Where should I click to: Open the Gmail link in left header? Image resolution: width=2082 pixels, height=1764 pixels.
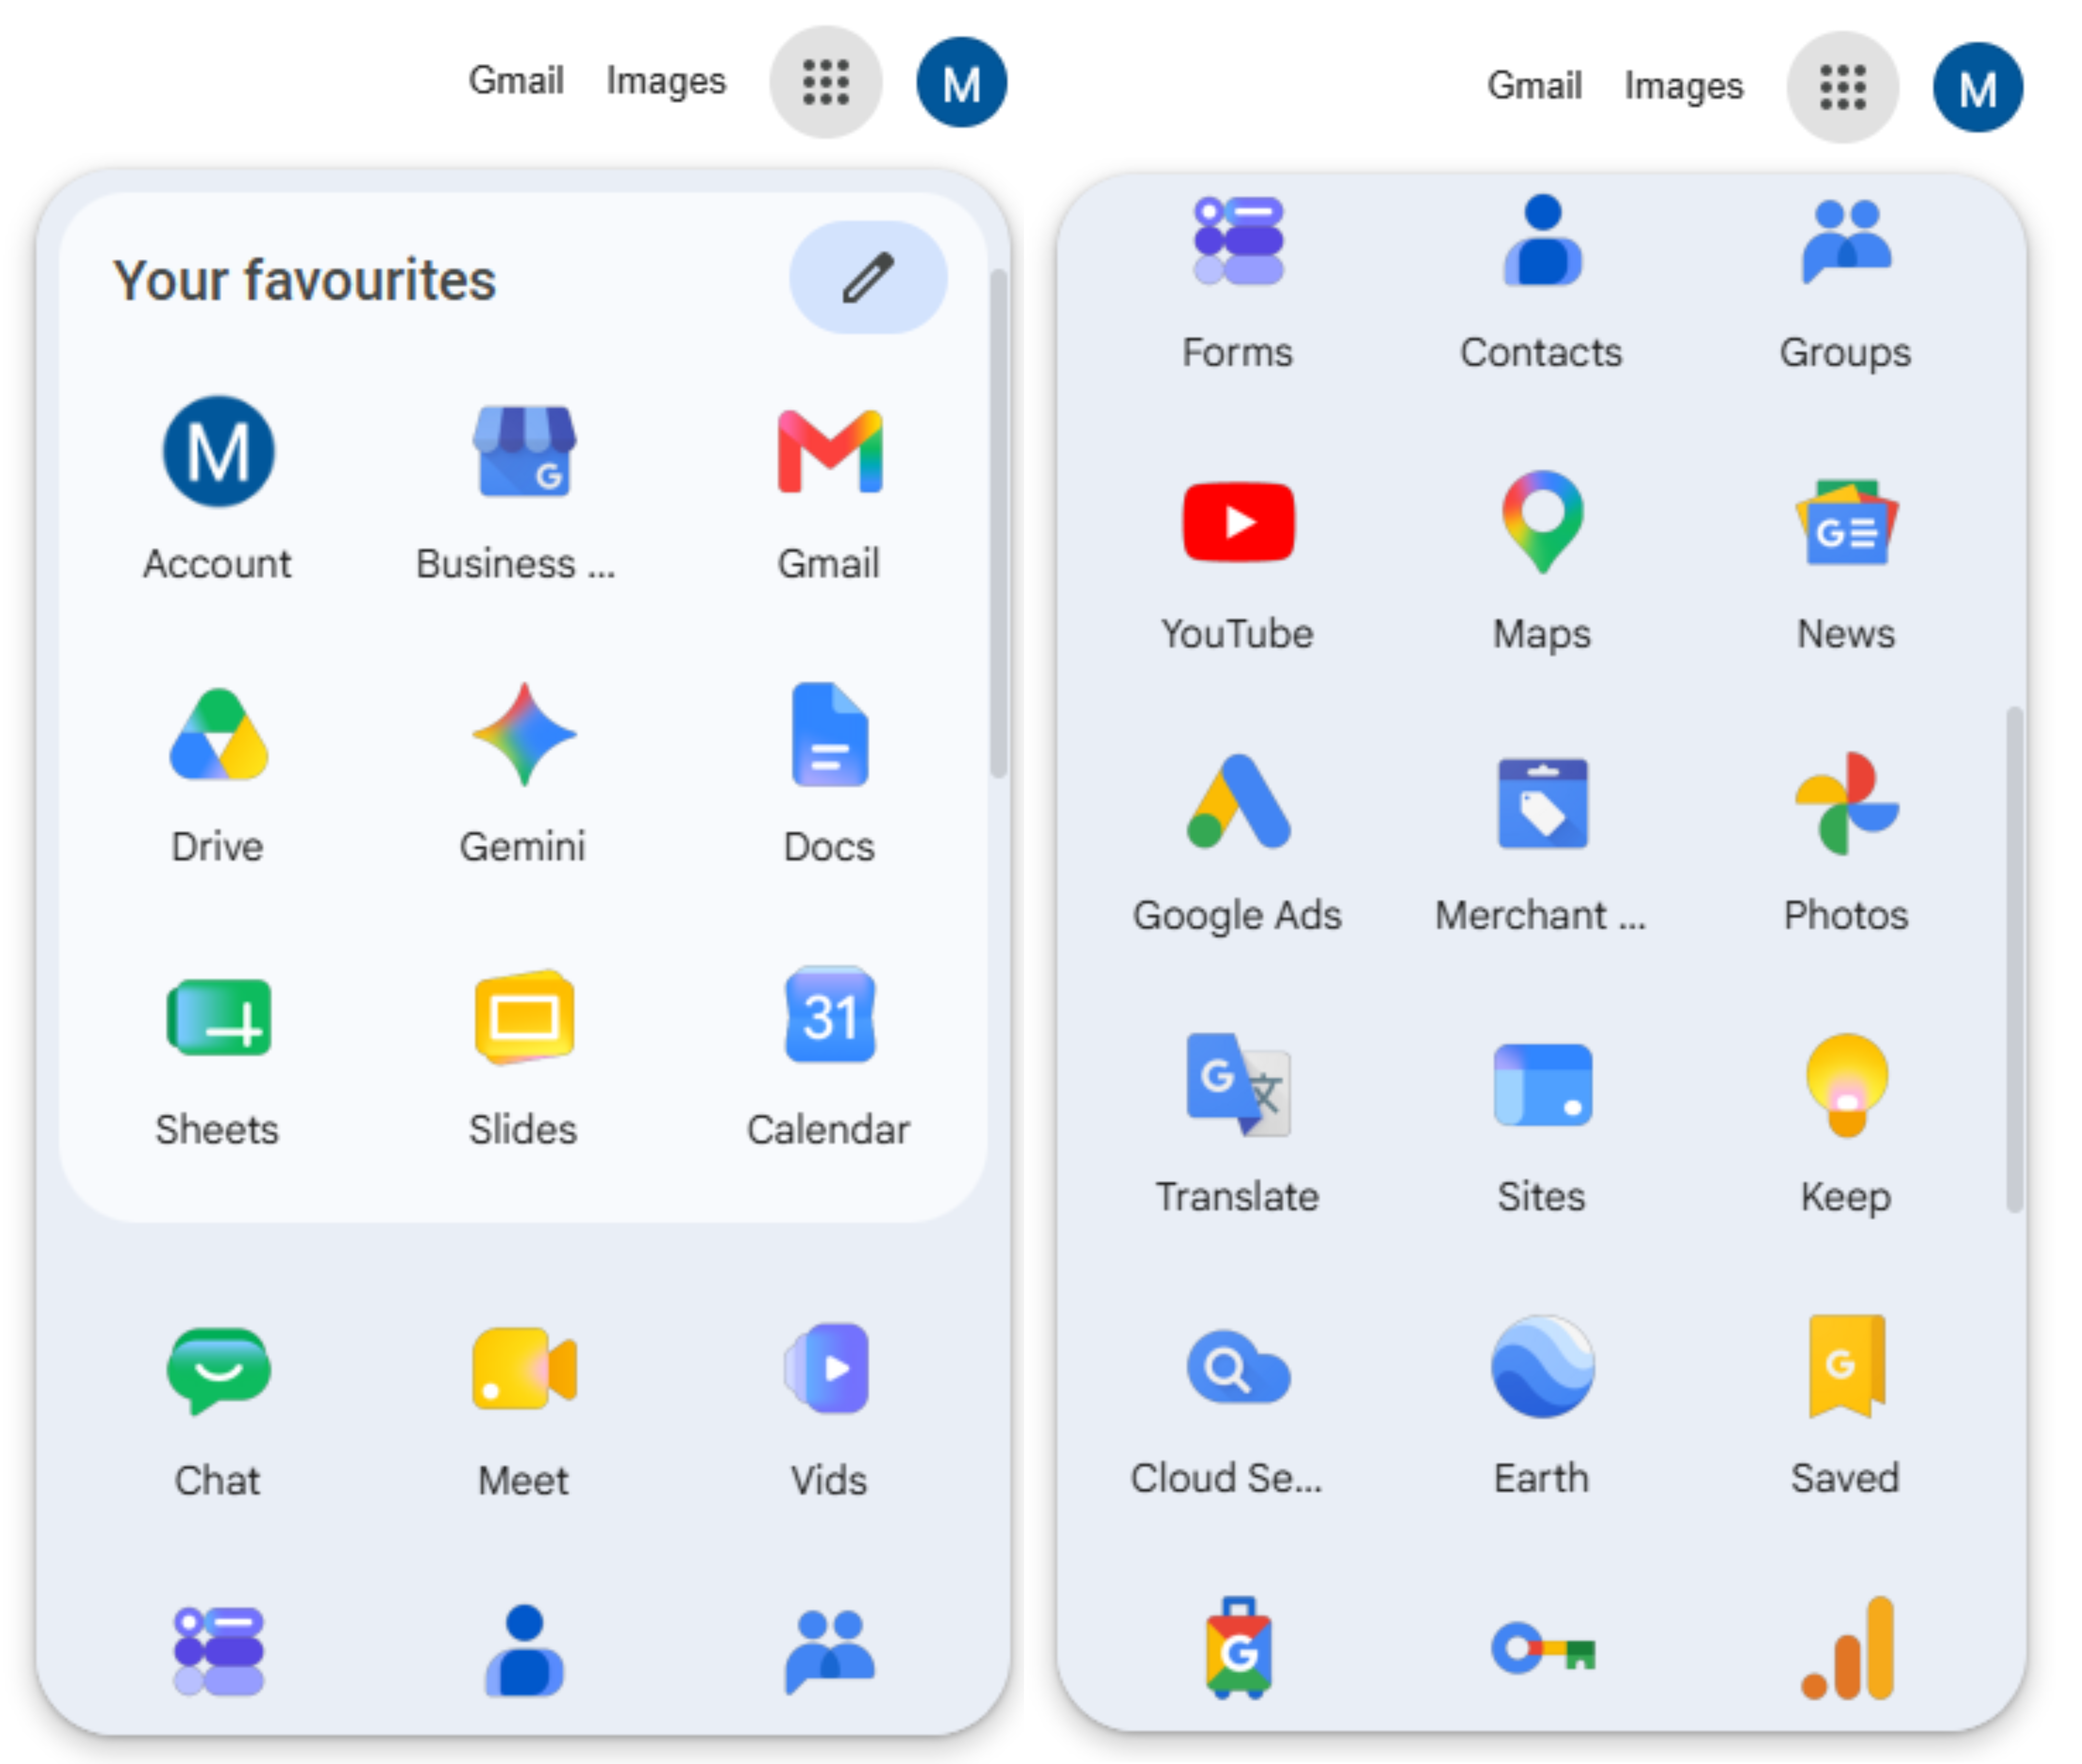pyautogui.click(x=516, y=80)
